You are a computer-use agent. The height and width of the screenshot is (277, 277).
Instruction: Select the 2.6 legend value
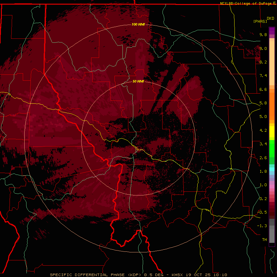point(263,158)
